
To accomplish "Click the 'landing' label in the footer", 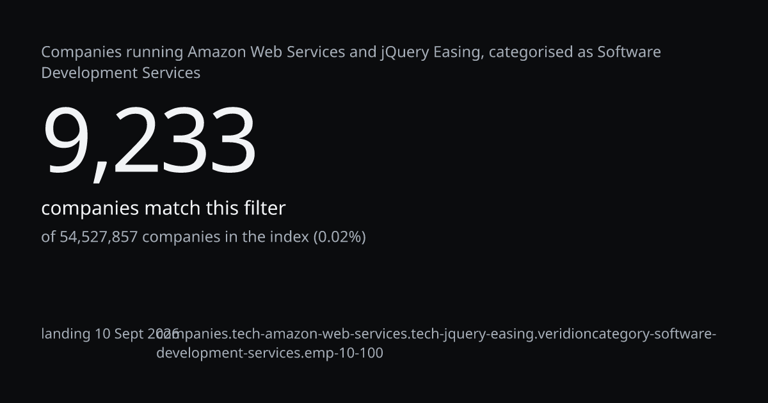I will 67,334.
